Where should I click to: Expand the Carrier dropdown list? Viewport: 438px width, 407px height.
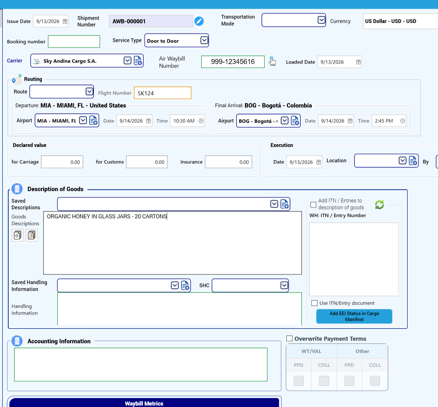point(127,60)
